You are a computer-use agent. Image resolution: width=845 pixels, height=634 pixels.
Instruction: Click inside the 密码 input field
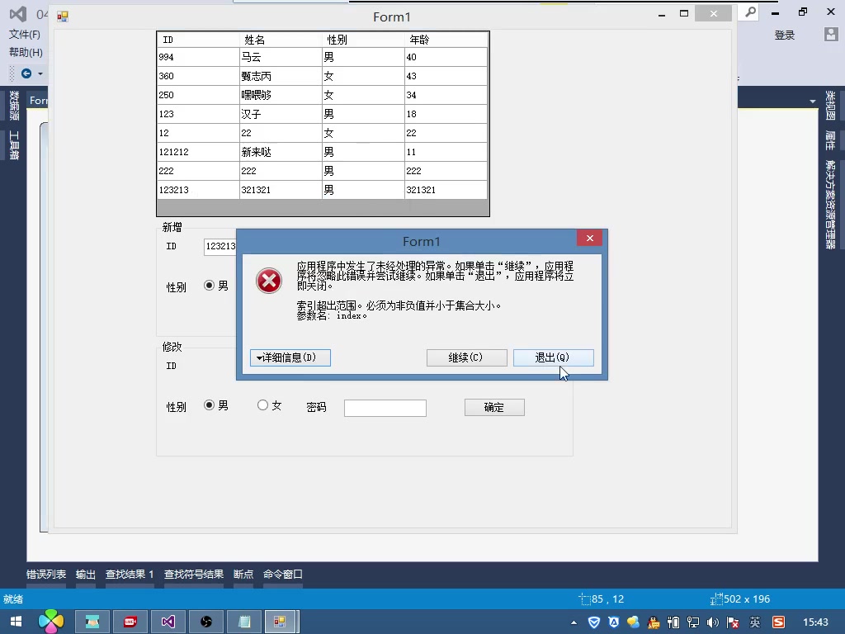(x=385, y=407)
